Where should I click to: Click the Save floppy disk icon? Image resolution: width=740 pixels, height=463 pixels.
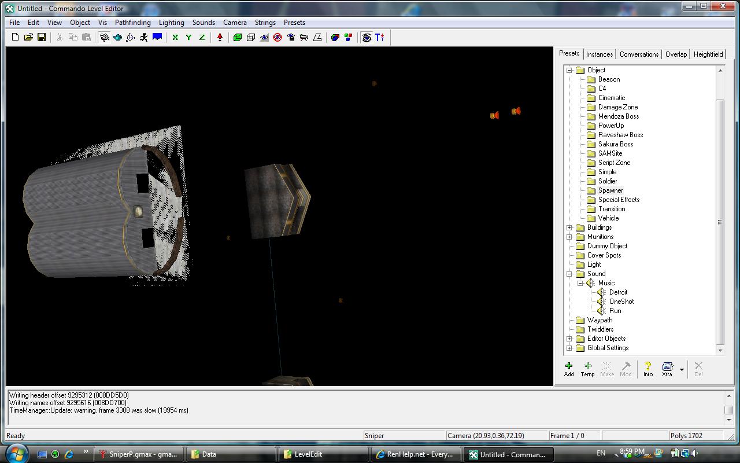point(42,38)
